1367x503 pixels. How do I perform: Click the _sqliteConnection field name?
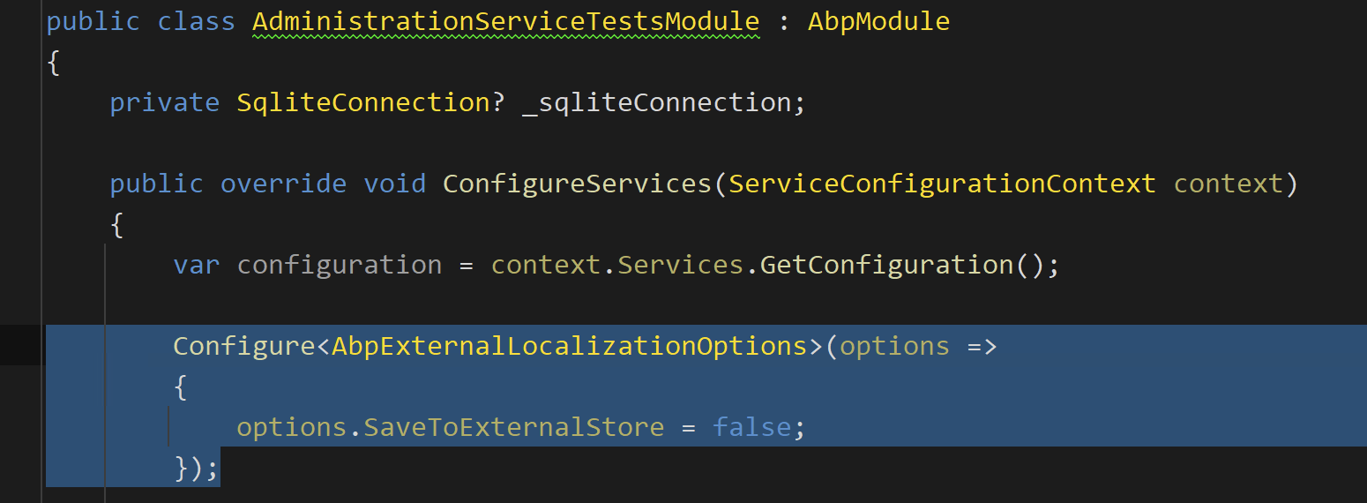click(658, 102)
